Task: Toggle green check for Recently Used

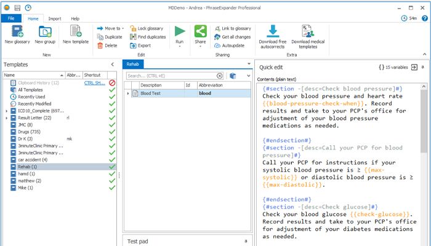Action: [112, 97]
